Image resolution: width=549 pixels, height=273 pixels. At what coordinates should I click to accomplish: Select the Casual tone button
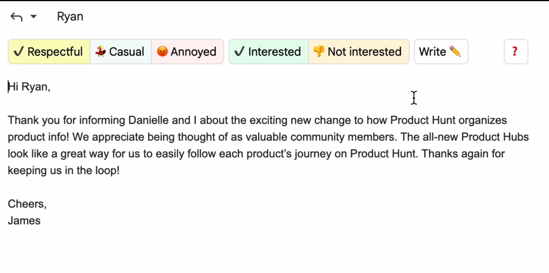(121, 52)
